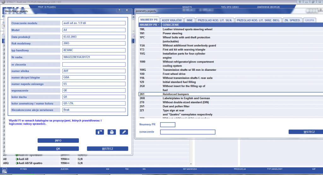Click the numer napedu osiowego field
Screen dimensions: 323x175
[94, 84]
